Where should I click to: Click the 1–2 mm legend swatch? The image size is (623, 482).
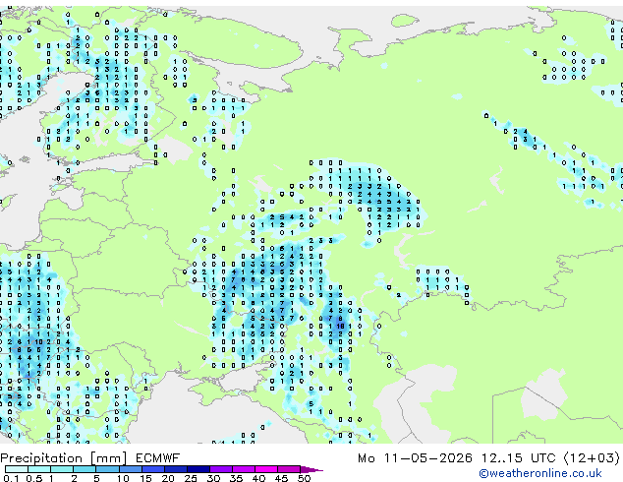pyautogui.click(x=62, y=469)
